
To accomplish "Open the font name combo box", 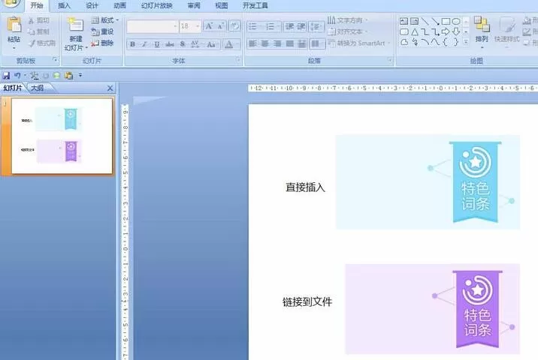I will [x=153, y=26].
